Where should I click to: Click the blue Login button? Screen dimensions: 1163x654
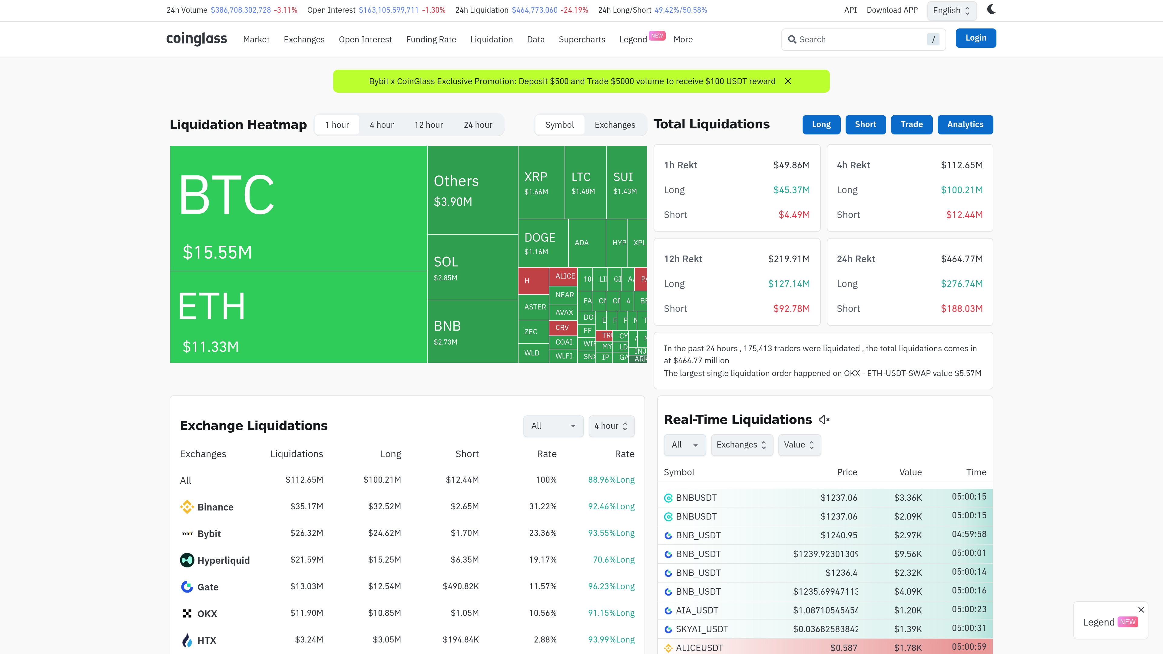975,38
